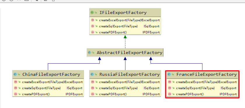
Task: Select createSqlExport method in FranceFileExportFactory
Action: coord(202,88)
